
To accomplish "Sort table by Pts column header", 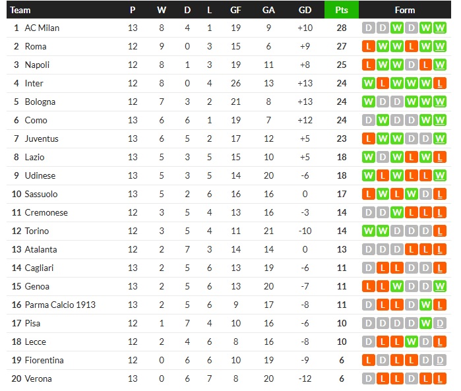I will 342,10.
